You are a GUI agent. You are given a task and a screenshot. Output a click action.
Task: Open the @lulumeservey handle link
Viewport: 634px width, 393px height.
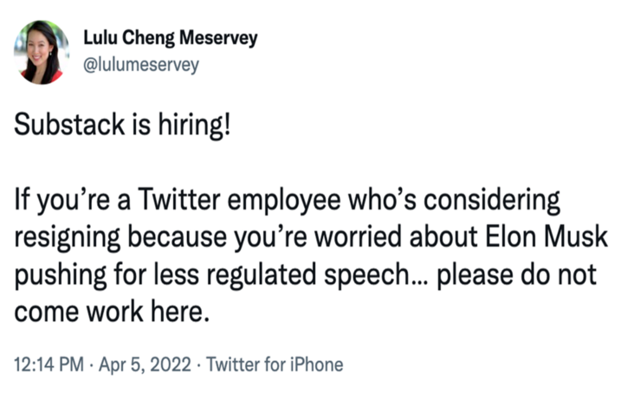coord(141,64)
